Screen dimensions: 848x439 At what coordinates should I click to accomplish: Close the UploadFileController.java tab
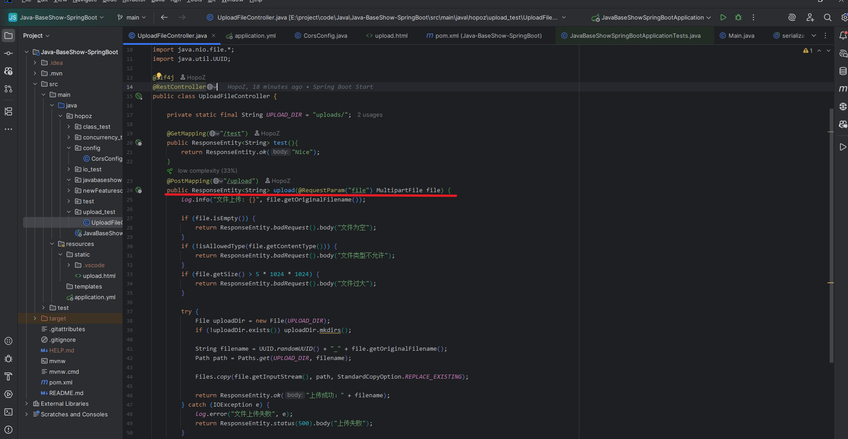(x=214, y=36)
